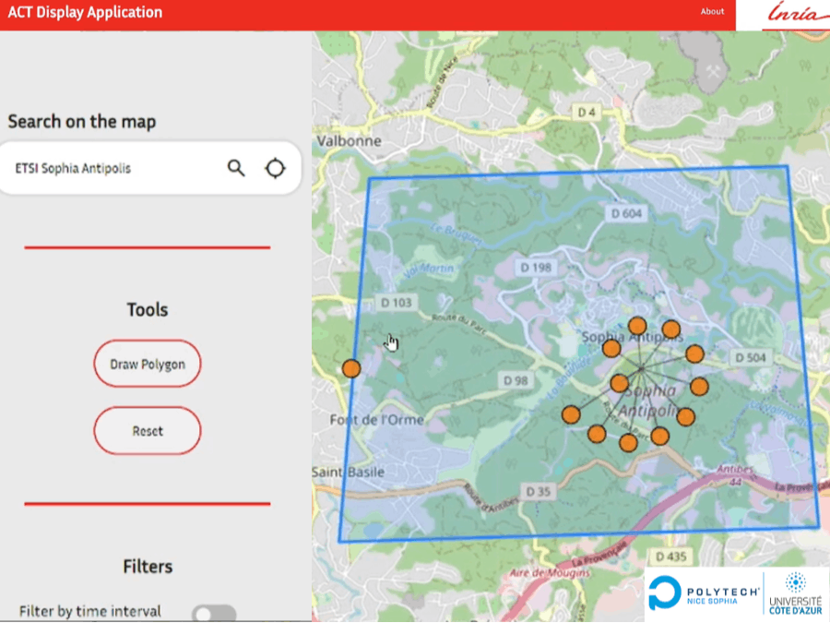Click the Université Côte d'Azur logo
This screenshot has height=623, width=830.
pyautogui.click(x=794, y=593)
